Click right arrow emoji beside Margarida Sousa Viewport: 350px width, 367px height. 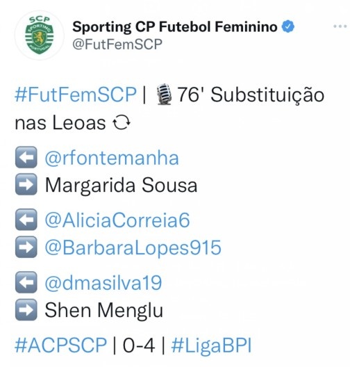(x=26, y=184)
